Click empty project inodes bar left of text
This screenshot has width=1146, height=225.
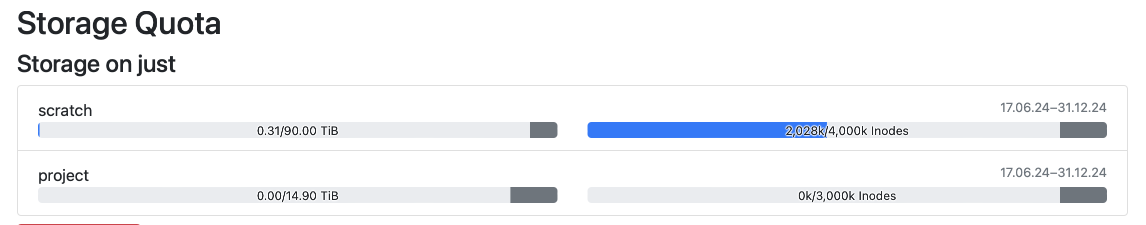[x=691, y=195]
